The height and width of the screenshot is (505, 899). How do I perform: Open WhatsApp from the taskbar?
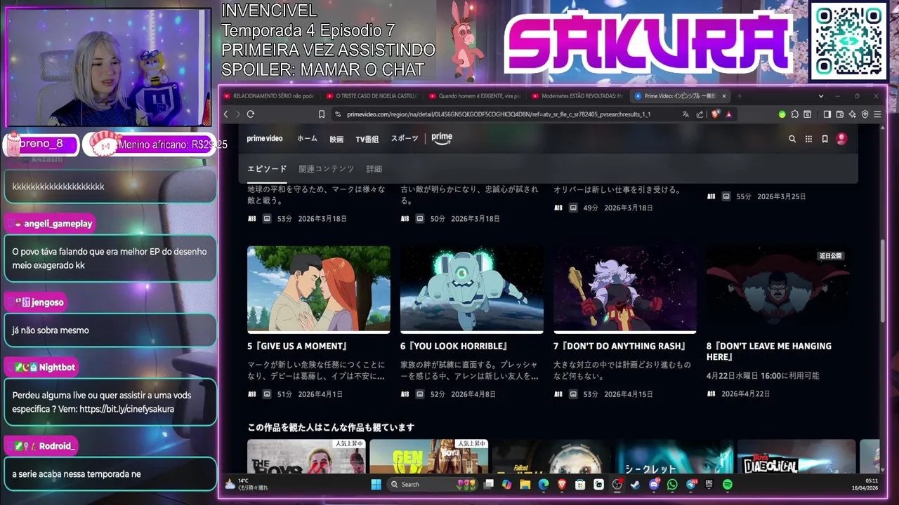673,484
